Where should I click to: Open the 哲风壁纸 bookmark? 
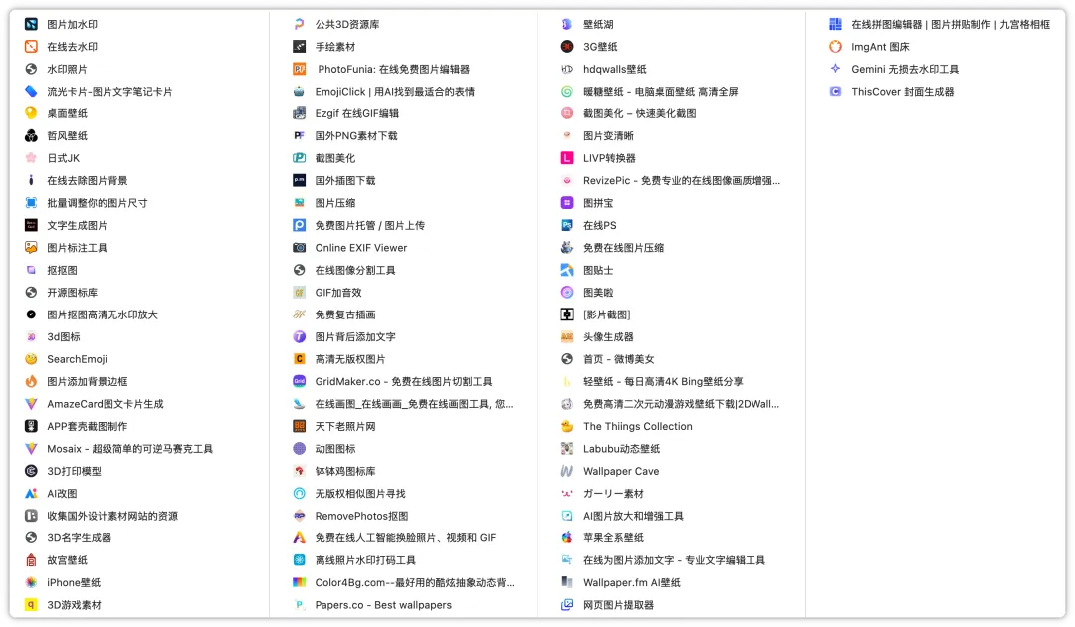pos(68,135)
